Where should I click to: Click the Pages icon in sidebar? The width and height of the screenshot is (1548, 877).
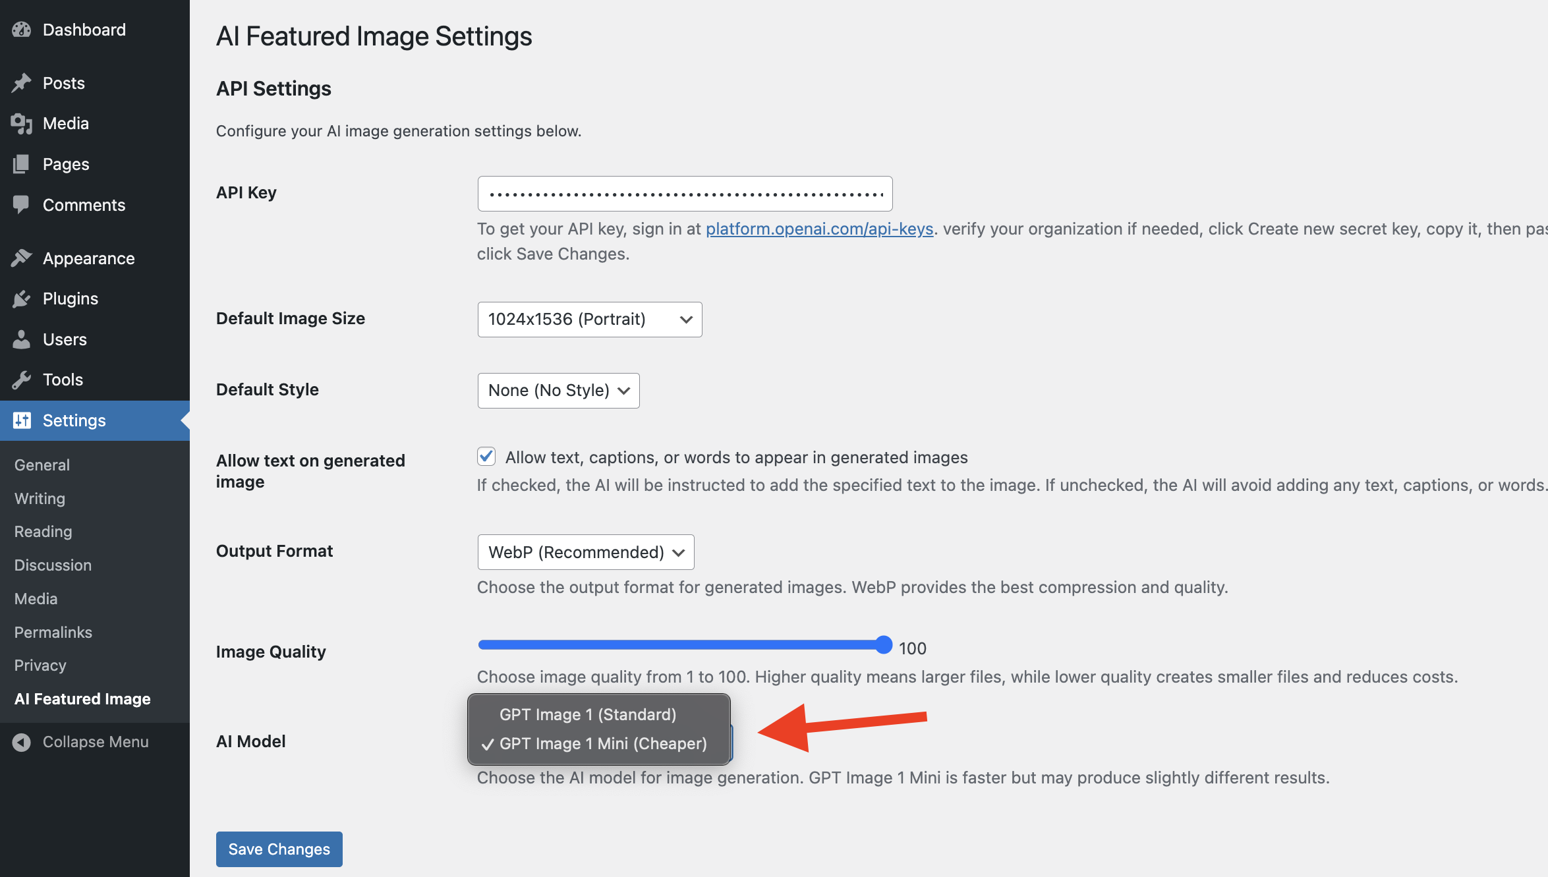[x=22, y=163]
